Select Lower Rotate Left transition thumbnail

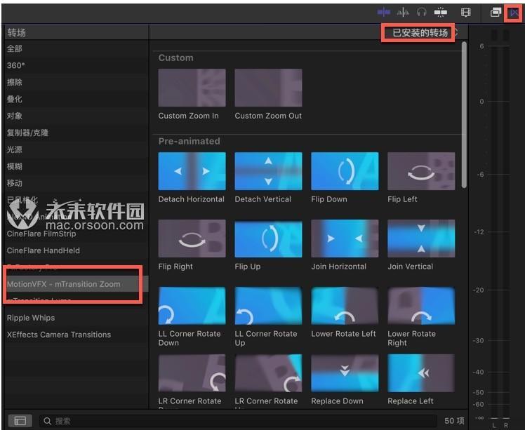tap(345, 306)
